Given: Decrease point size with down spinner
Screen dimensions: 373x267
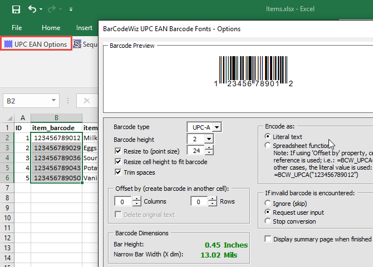Looking at the screenshot, I should coord(209,153).
